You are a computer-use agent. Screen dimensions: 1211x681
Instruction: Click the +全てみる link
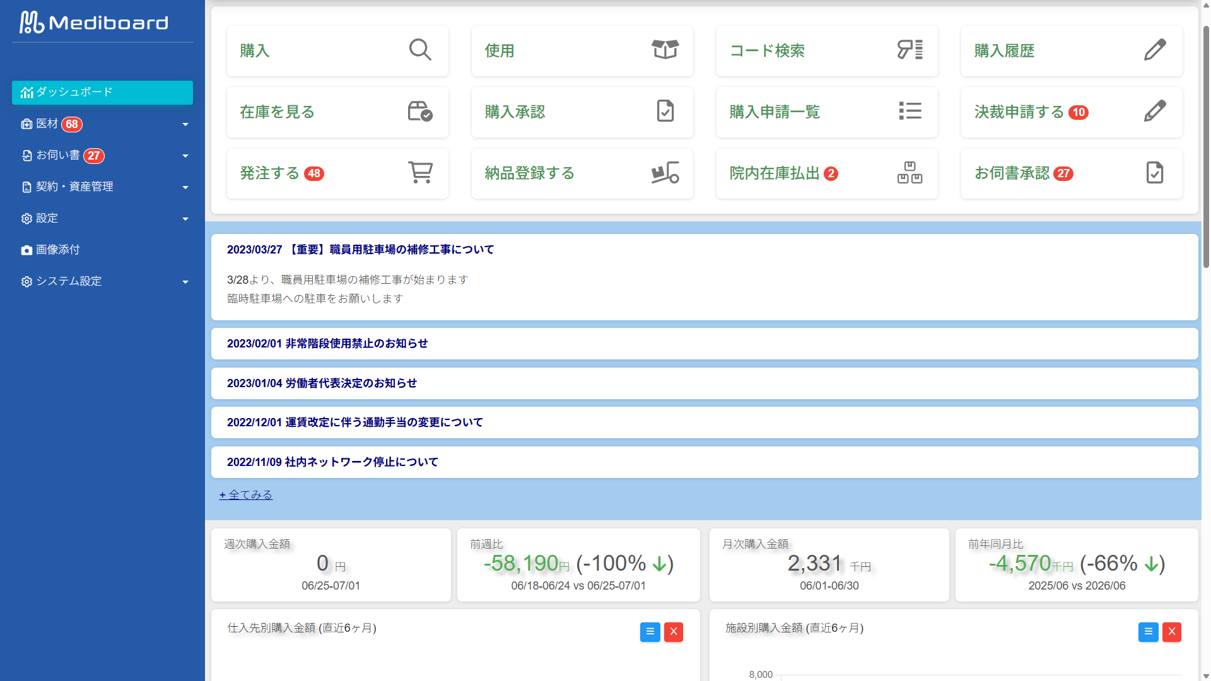[x=246, y=495]
